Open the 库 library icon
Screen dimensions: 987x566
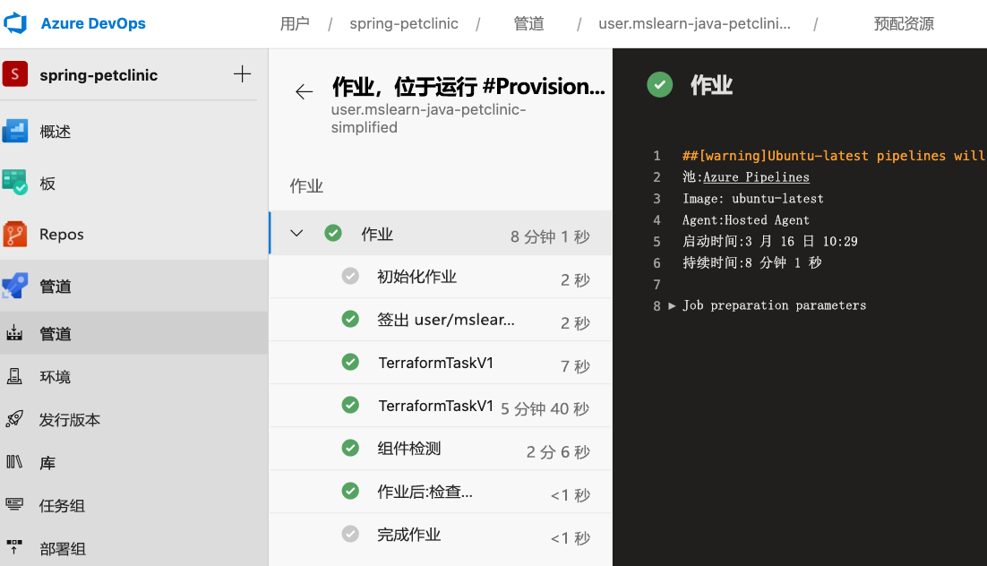(x=14, y=462)
